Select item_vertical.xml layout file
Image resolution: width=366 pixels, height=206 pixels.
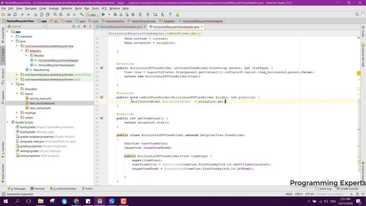[40, 108]
